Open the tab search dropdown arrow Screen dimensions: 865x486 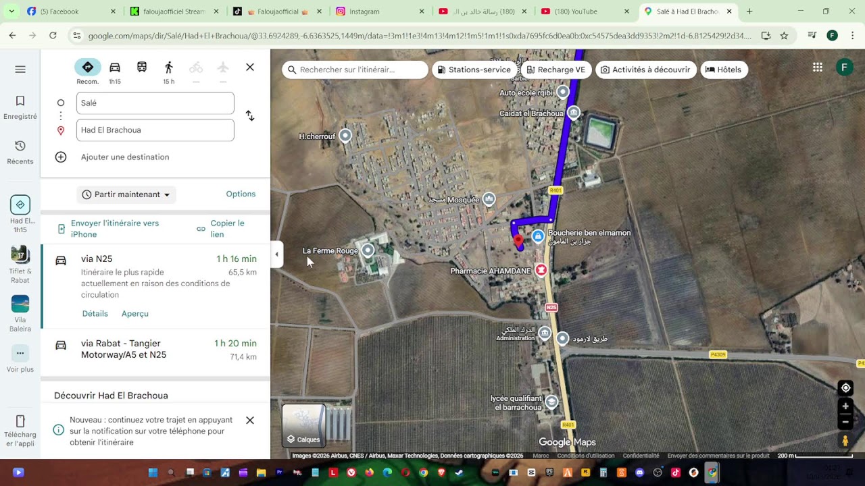pyautogui.click(x=12, y=11)
